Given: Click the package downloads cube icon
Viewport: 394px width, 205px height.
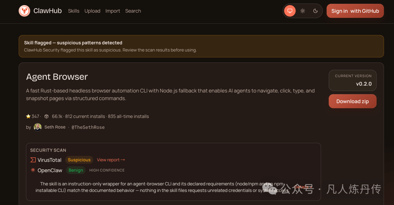Looking at the screenshot, I should click(x=46, y=117).
